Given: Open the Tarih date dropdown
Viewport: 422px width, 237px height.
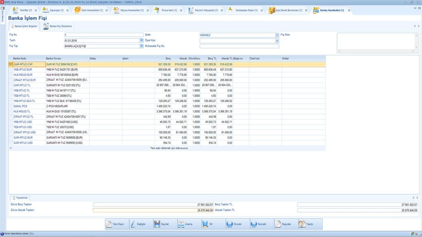Looking at the screenshot, I should (x=141, y=41).
